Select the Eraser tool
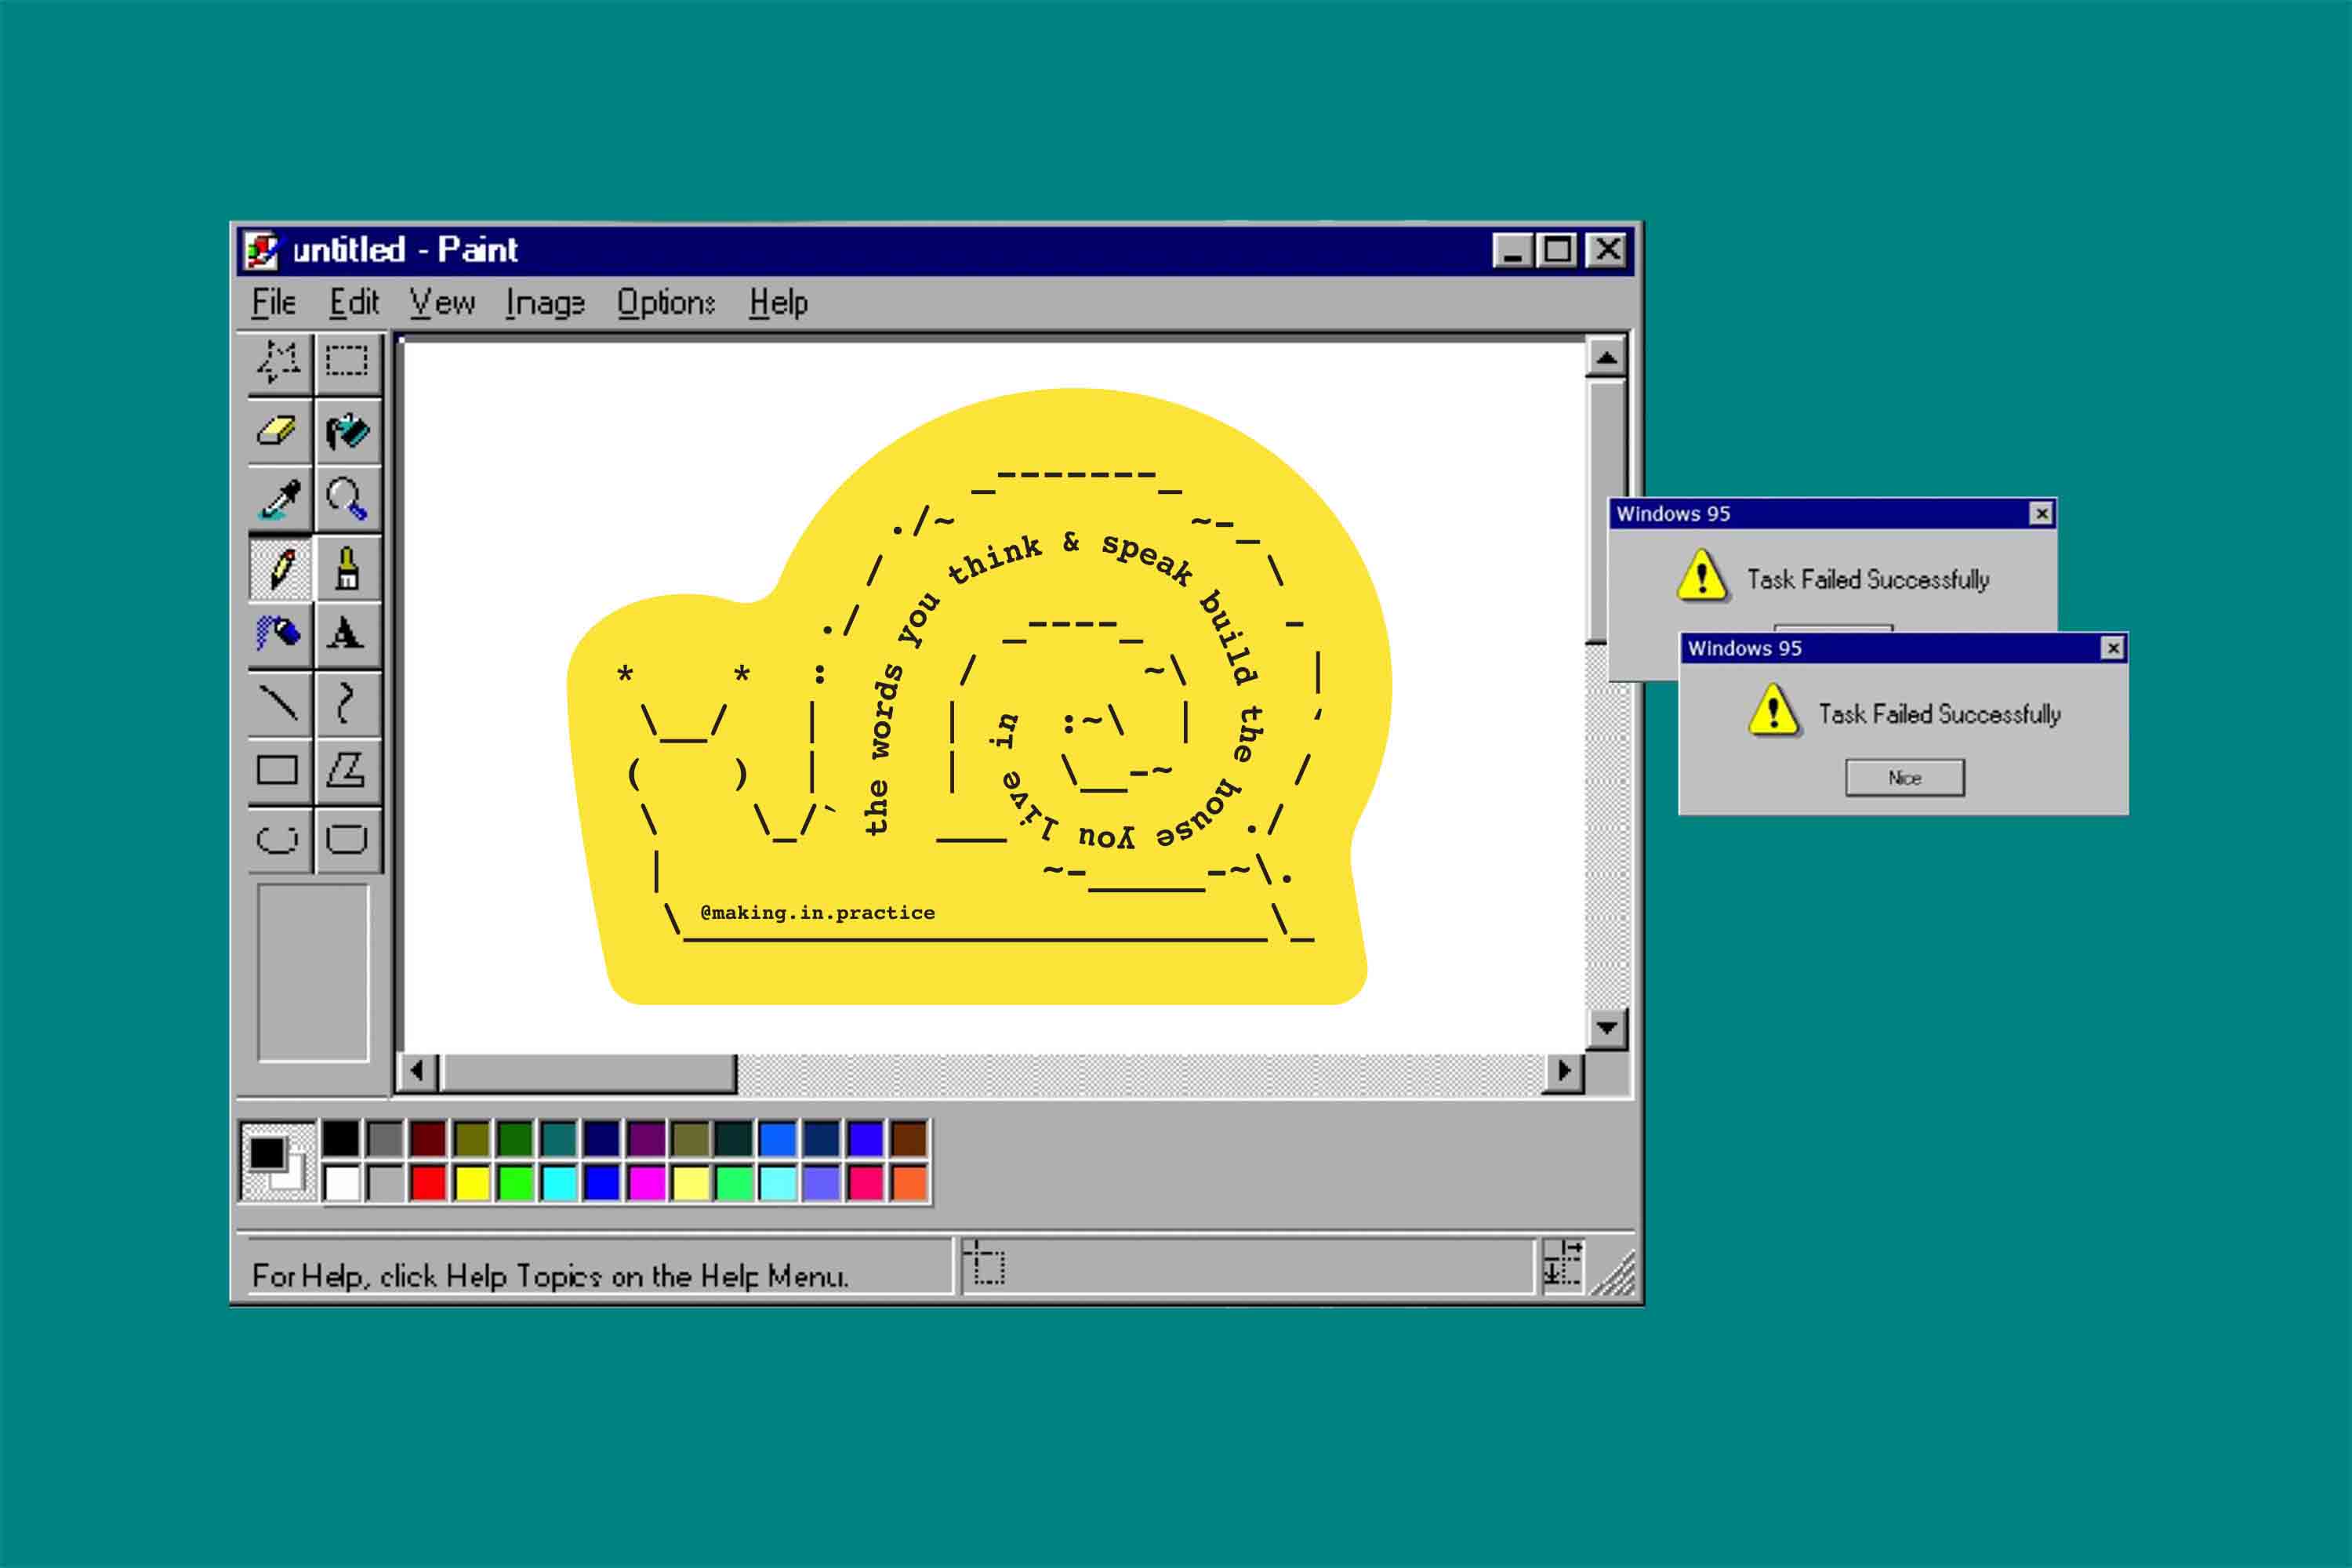 tap(277, 431)
